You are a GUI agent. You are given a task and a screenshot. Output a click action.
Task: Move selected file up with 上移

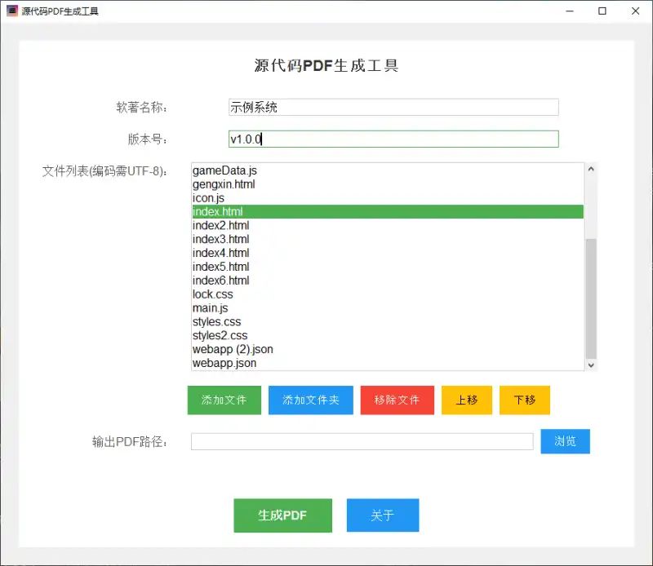tap(466, 400)
